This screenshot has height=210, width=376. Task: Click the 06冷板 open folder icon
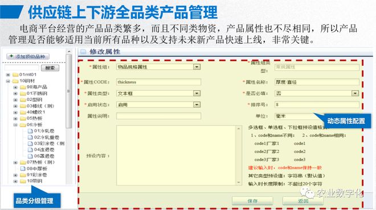tap(23, 125)
